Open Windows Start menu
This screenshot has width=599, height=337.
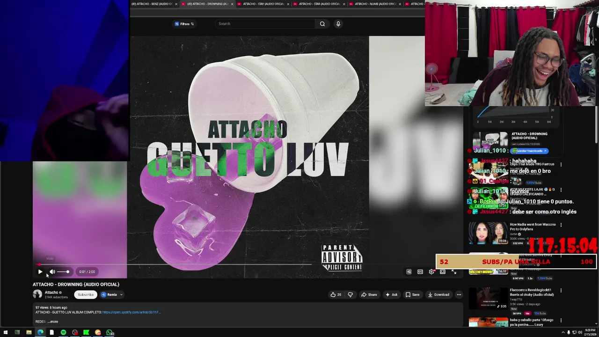pyautogui.click(x=5, y=333)
